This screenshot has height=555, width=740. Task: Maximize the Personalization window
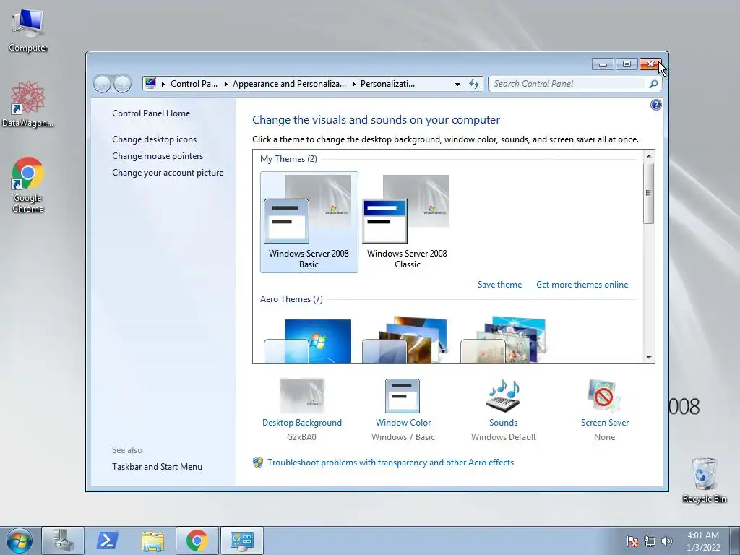tap(627, 64)
